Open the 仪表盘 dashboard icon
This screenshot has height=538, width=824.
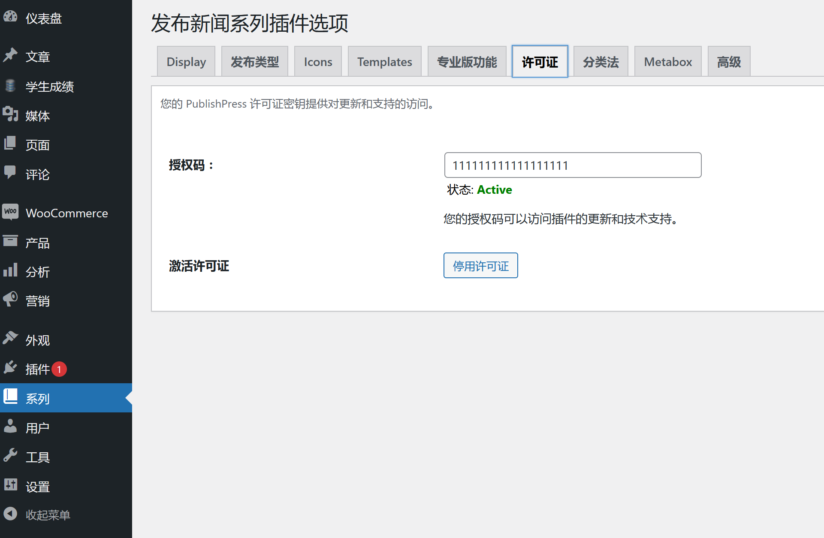(11, 17)
